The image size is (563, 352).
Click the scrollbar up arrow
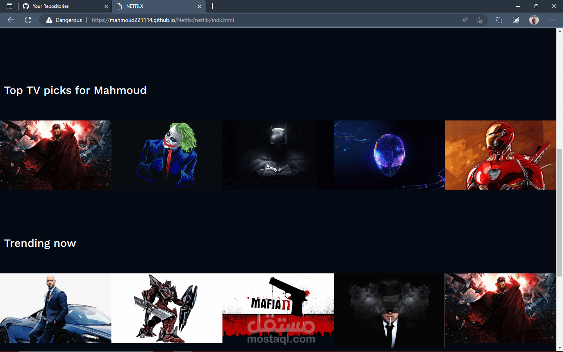click(x=559, y=31)
